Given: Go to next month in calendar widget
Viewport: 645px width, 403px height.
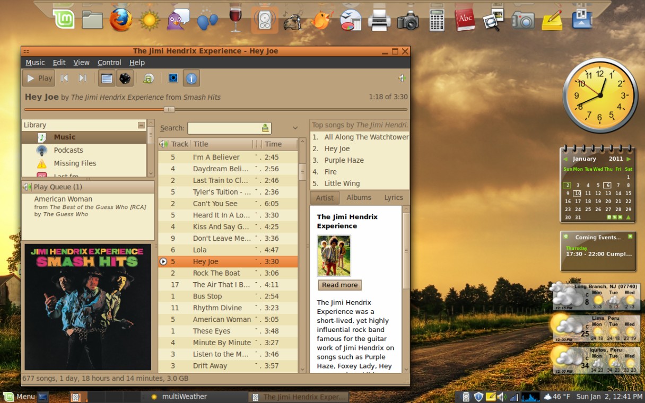Looking at the screenshot, I should (629, 159).
